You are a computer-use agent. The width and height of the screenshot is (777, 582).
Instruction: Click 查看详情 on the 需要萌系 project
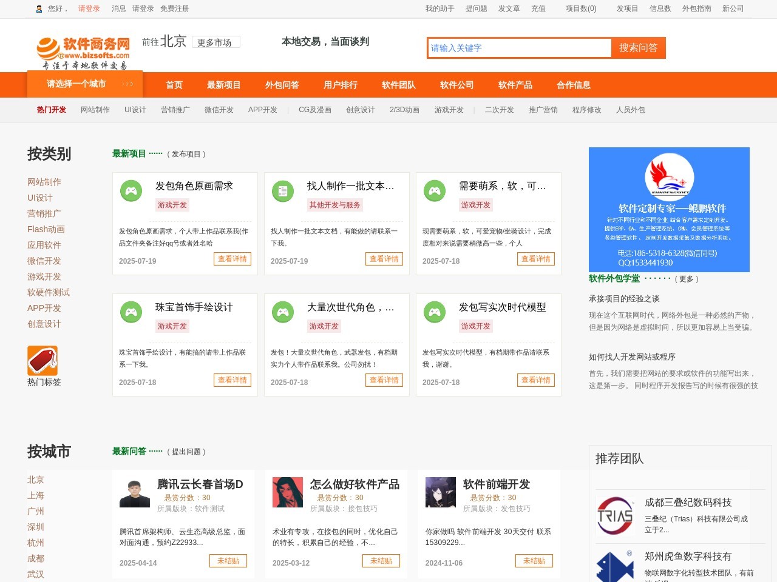(536, 259)
